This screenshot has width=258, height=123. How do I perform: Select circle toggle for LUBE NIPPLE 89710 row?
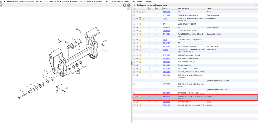click(x=134, y=40)
